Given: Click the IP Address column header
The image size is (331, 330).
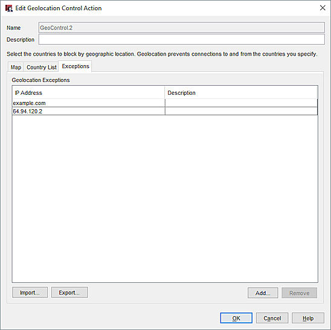Looking at the screenshot, I should [x=88, y=92].
